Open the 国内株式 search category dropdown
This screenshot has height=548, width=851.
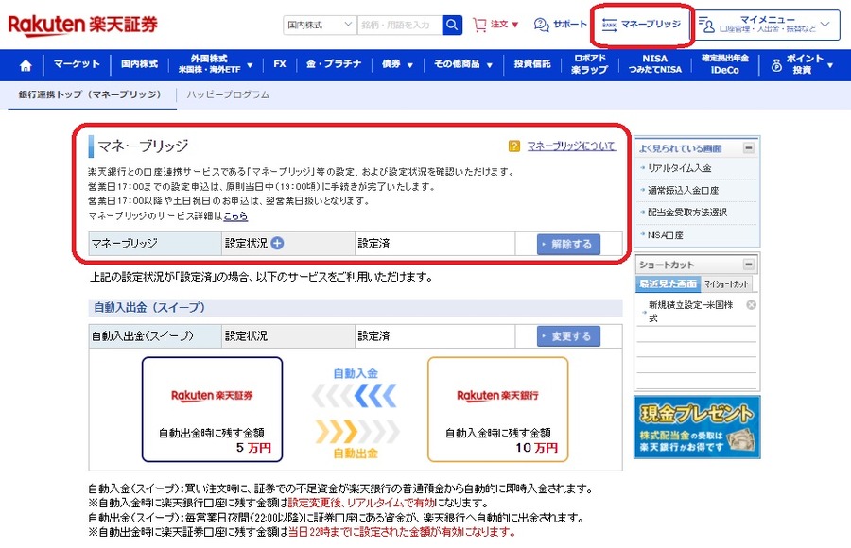[x=320, y=25]
